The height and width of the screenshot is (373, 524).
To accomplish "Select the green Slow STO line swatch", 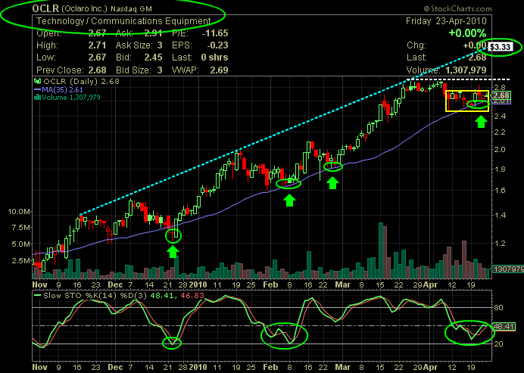I will tap(37, 296).
